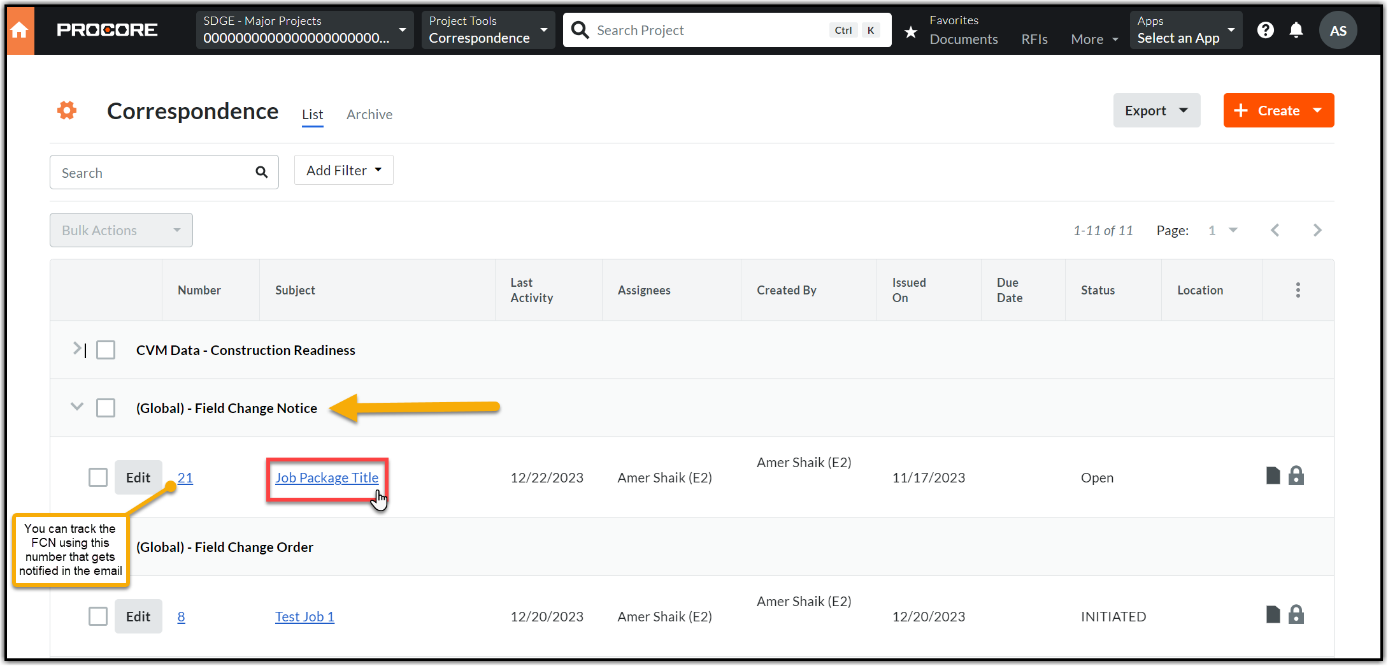Screen dimensions: 1388x666
Task: Click the Favorites star icon
Action: [x=911, y=31]
